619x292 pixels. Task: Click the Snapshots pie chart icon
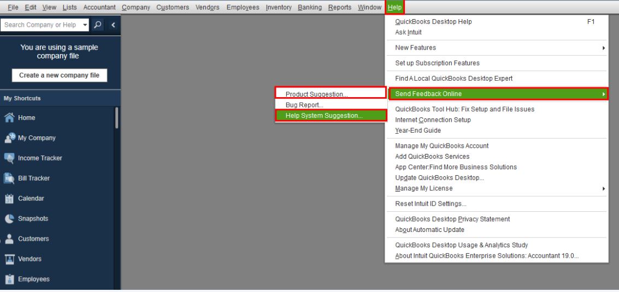9,219
